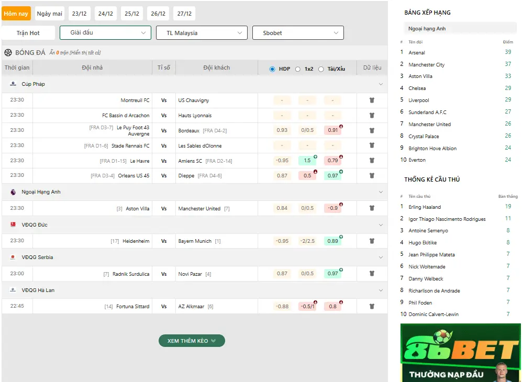Click jersey data icon for Montreuil FC match

tap(372, 100)
